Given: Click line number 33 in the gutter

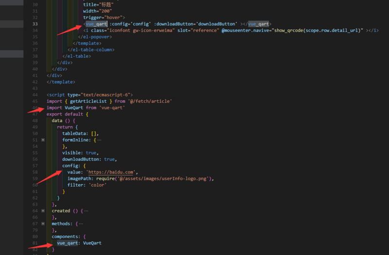Looking at the screenshot, I should 35,24.
